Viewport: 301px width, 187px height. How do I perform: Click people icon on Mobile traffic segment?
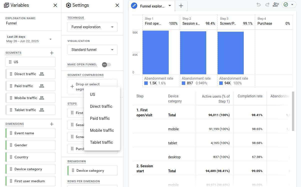(x=42, y=98)
